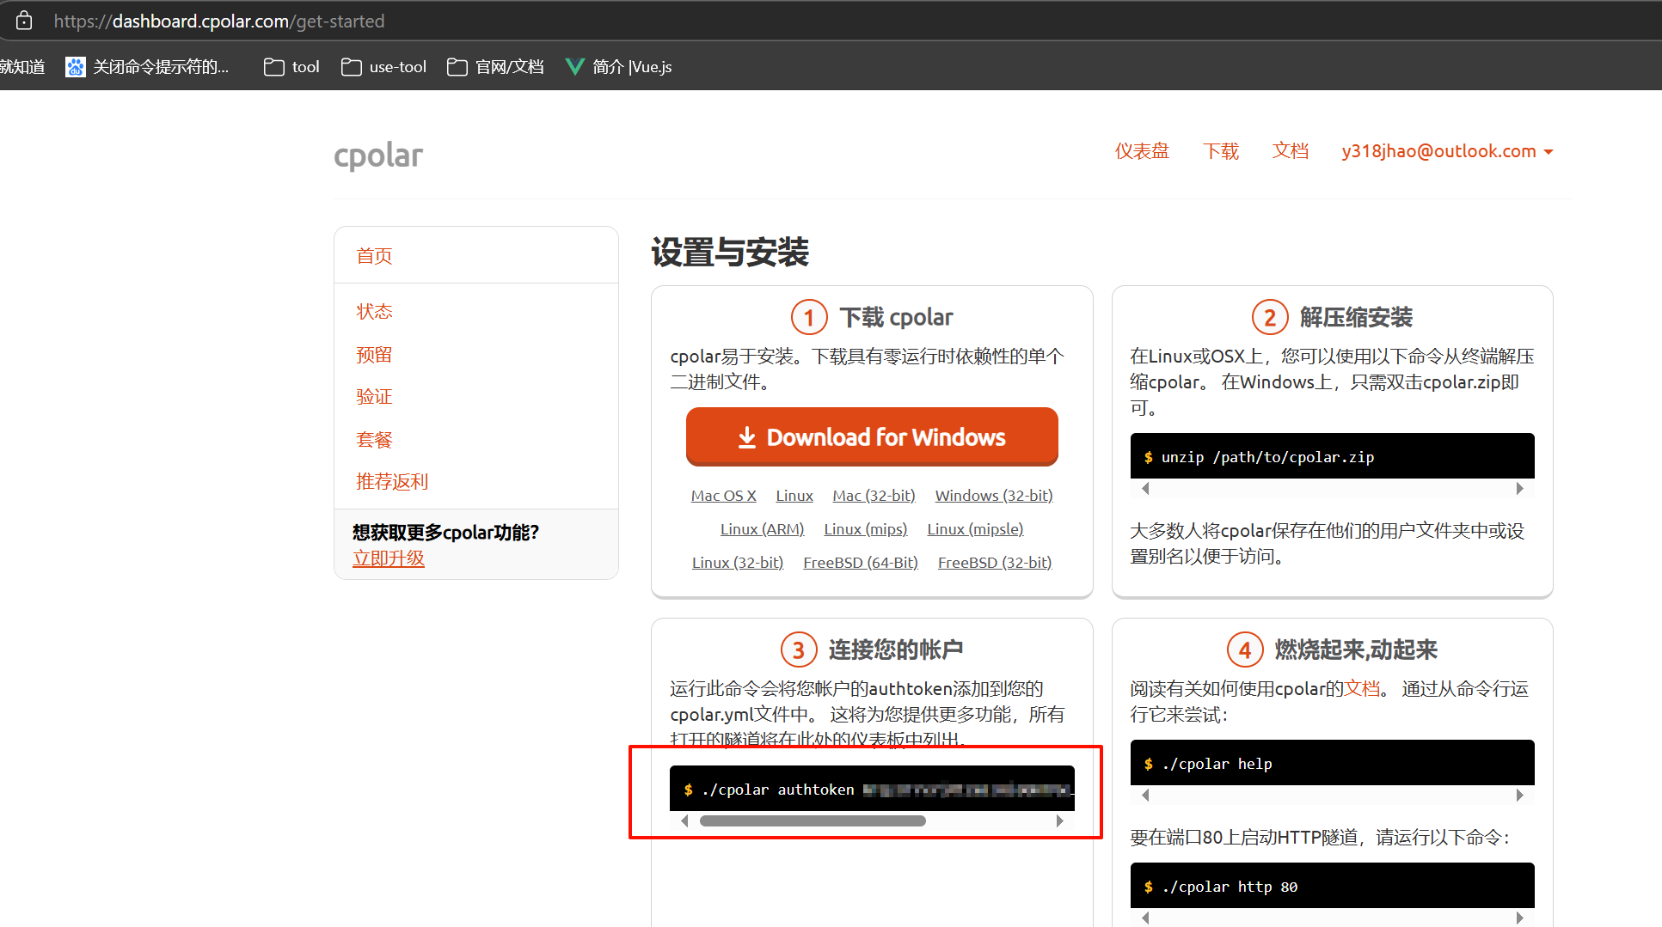The height and width of the screenshot is (927, 1662).
Task: Download the Linux version
Action: pos(794,496)
